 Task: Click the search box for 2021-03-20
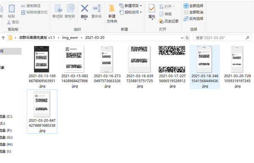tap(222, 38)
